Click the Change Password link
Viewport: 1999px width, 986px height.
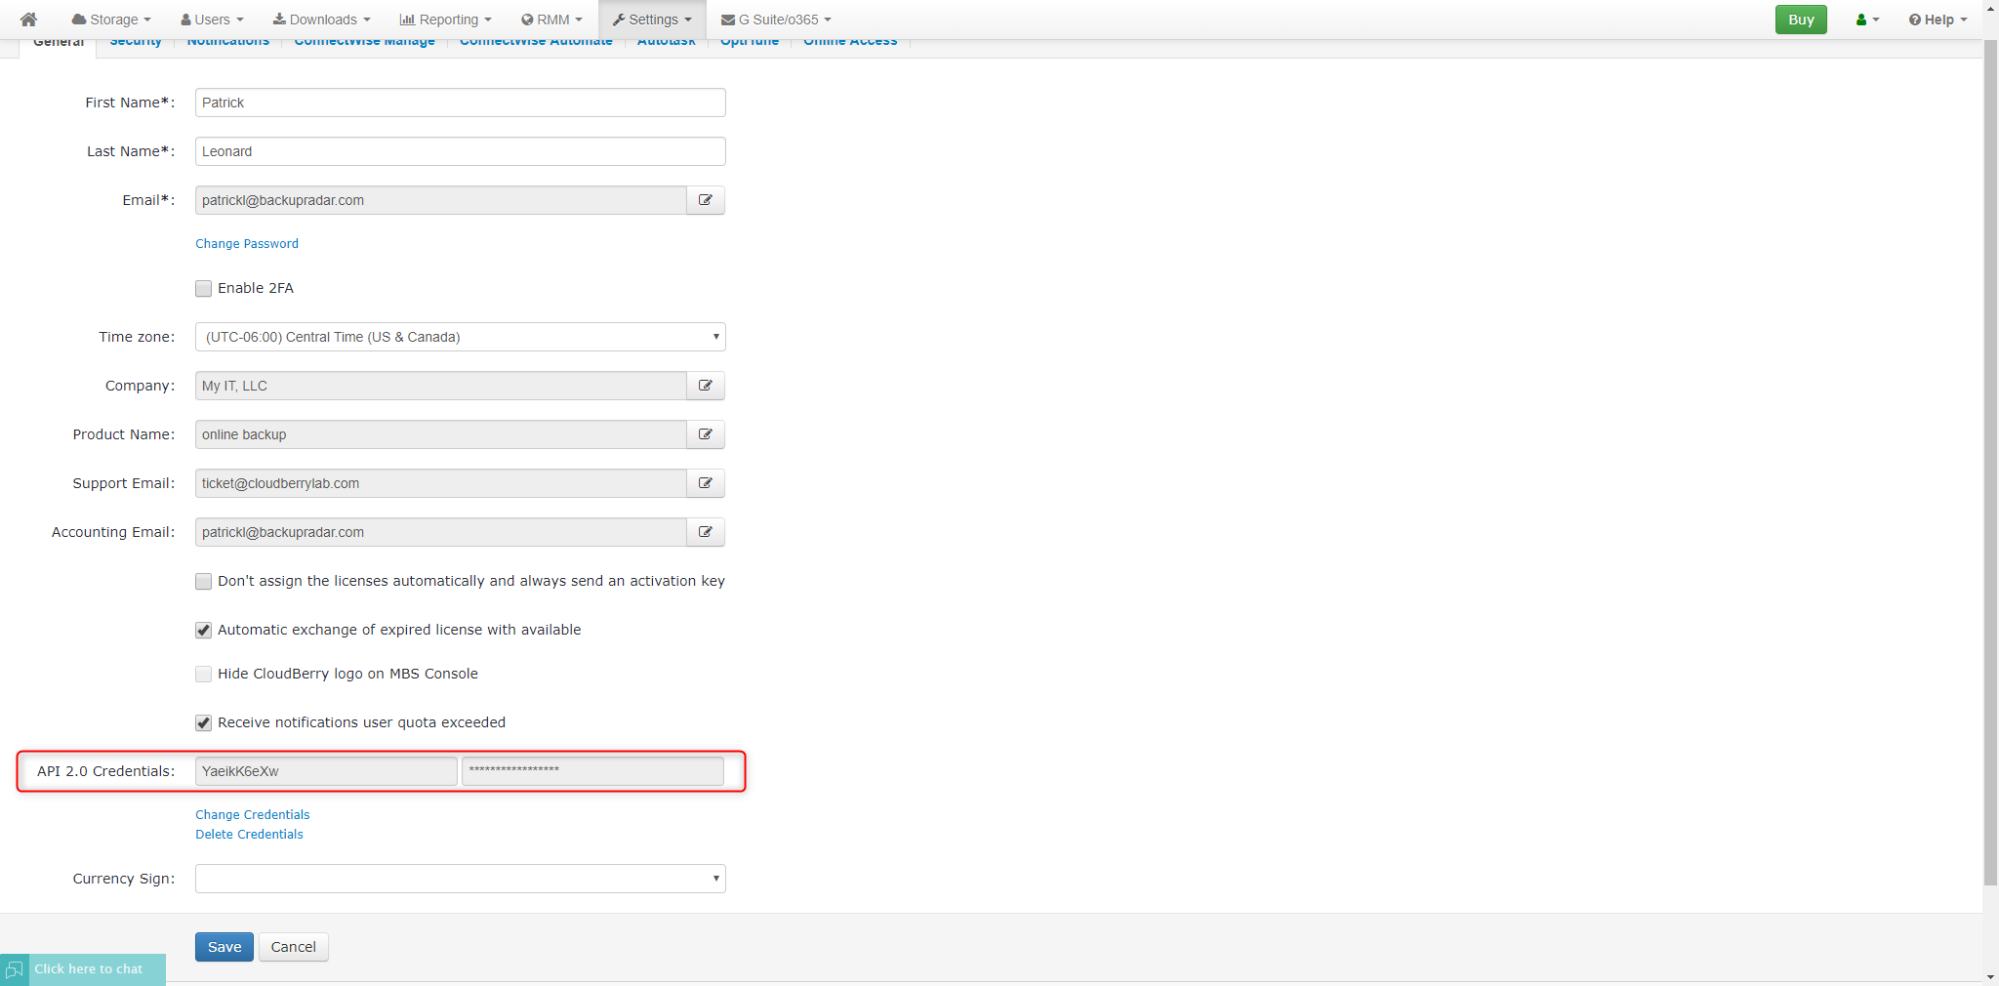click(x=246, y=243)
